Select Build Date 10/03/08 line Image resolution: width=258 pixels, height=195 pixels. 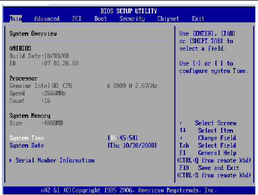[x=39, y=56]
